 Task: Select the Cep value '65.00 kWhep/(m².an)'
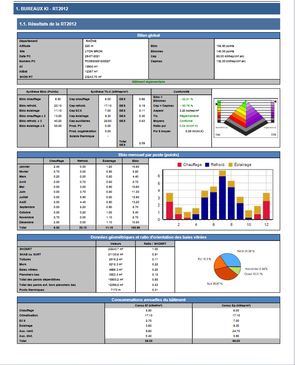click(230, 56)
